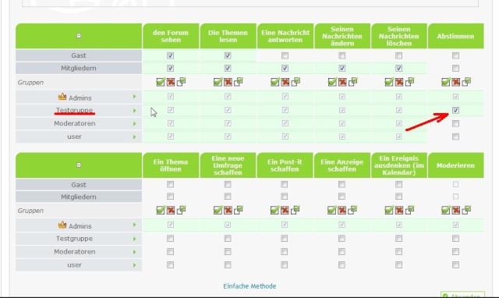Screen dimensions: 499x298
Task: Check Moderieren for Moderatoren group
Action: [455, 251]
